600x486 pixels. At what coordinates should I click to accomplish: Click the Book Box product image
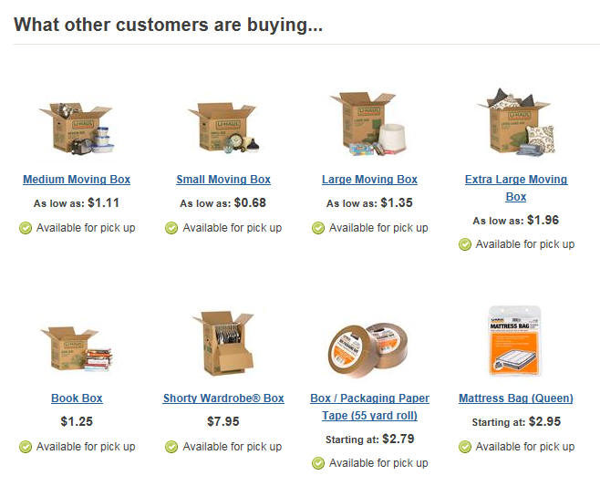pyautogui.click(x=77, y=348)
